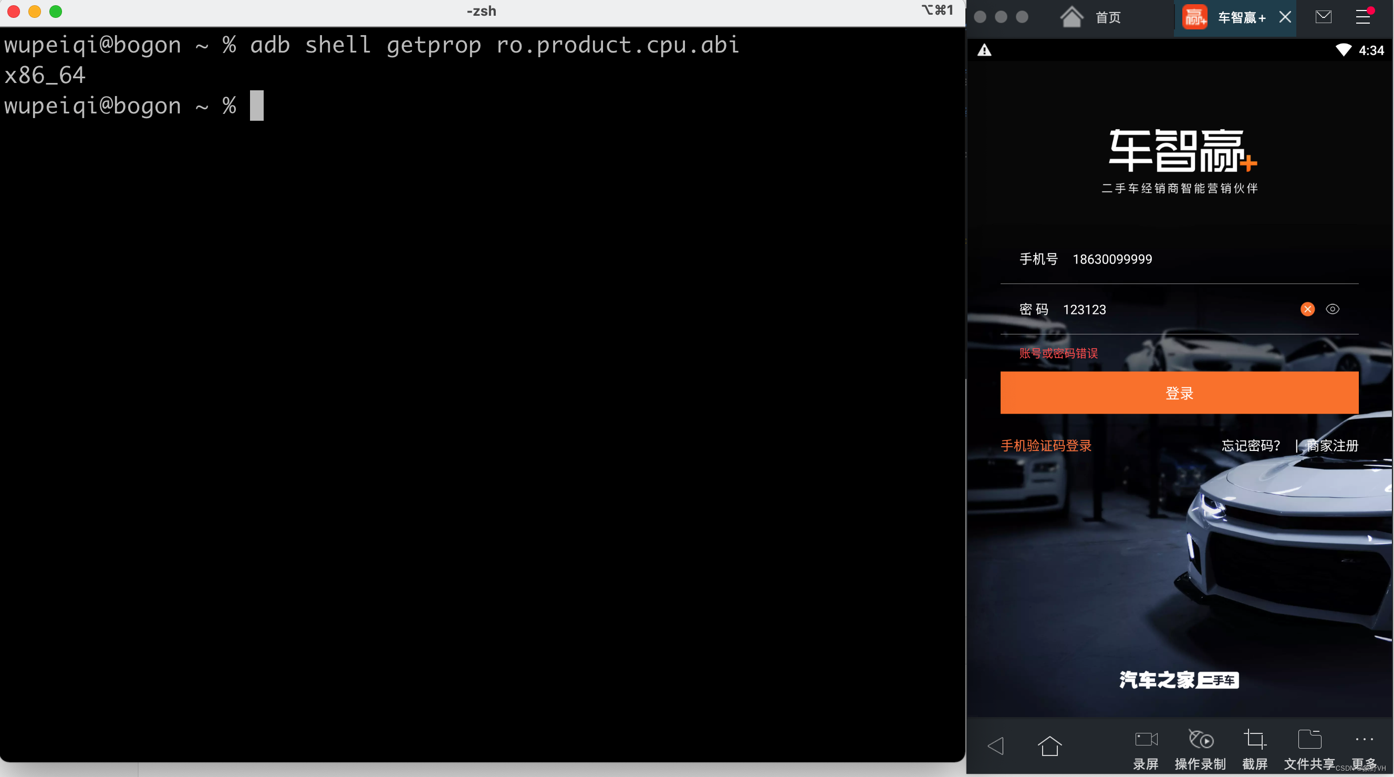Click the phone number field 18630099999
Screen dimensions: 1394x777
pos(1179,259)
